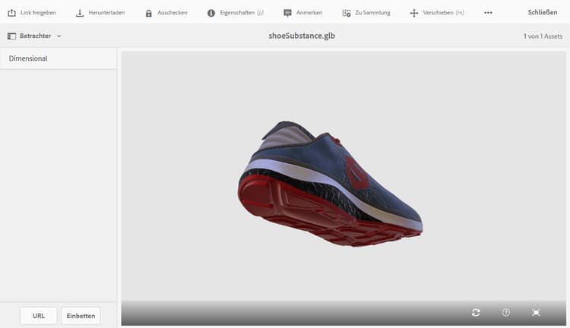Click the Einbetten button
This screenshot has height=328, width=570.
tap(81, 316)
